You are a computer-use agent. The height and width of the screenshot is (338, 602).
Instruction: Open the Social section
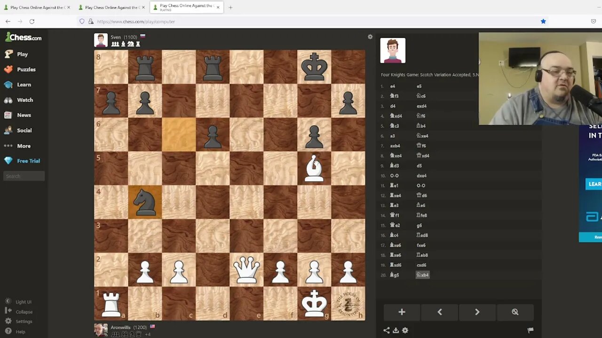point(18,131)
